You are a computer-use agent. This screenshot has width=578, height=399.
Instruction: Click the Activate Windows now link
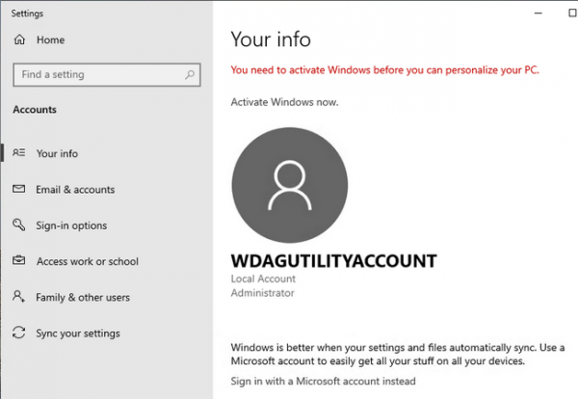284,102
